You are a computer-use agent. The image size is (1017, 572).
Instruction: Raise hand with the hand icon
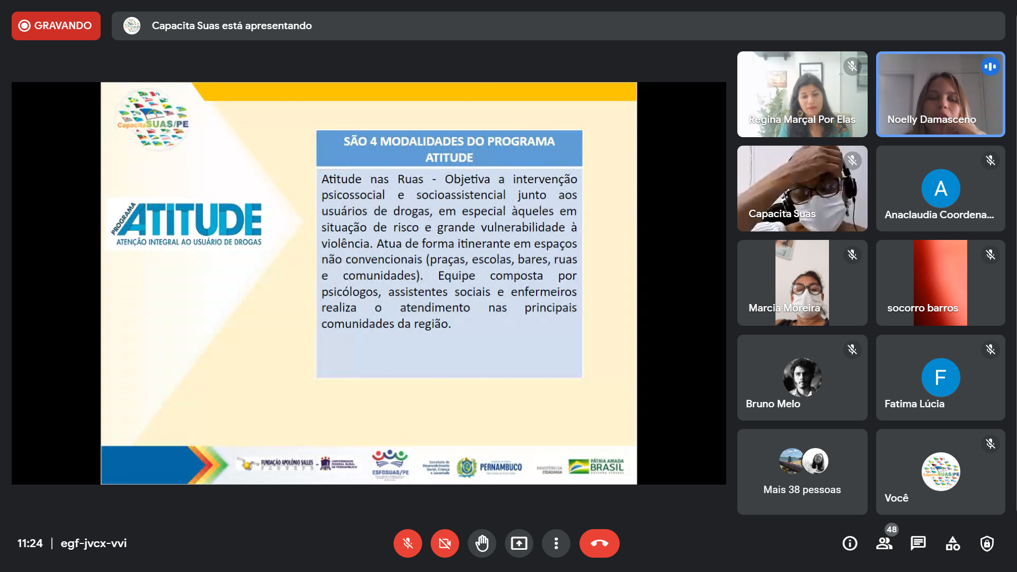coord(481,543)
